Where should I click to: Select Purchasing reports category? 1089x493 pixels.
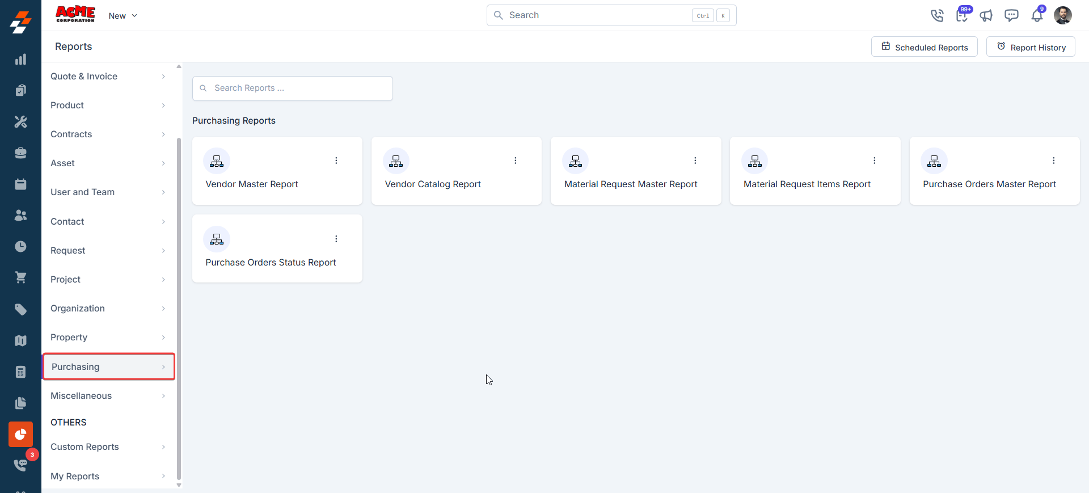(108, 366)
